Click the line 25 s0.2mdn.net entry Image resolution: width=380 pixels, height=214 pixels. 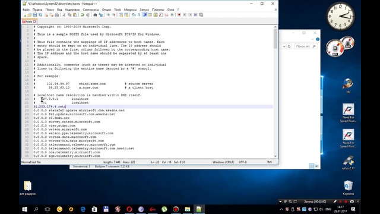(x=52, y=118)
